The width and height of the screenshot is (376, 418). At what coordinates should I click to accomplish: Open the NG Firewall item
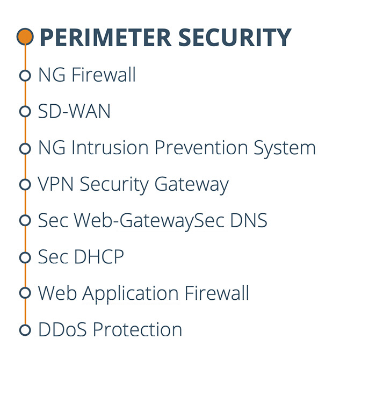(x=87, y=74)
